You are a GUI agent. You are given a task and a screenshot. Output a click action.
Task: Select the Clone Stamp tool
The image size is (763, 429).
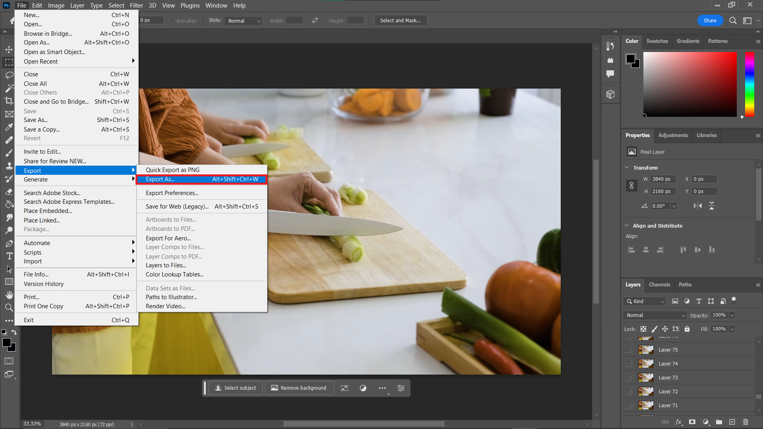coord(9,166)
